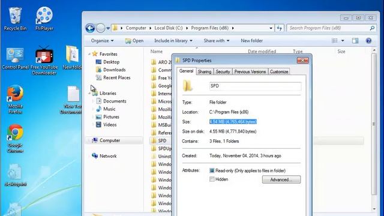
Task: Select the SPD folder in file list
Action: [162, 140]
